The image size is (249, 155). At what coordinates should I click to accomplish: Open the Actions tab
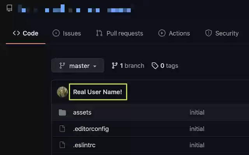(174, 33)
